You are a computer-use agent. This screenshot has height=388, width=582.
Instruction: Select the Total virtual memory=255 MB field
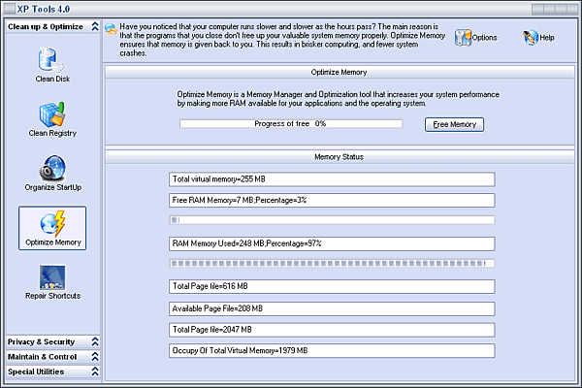point(332,178)
